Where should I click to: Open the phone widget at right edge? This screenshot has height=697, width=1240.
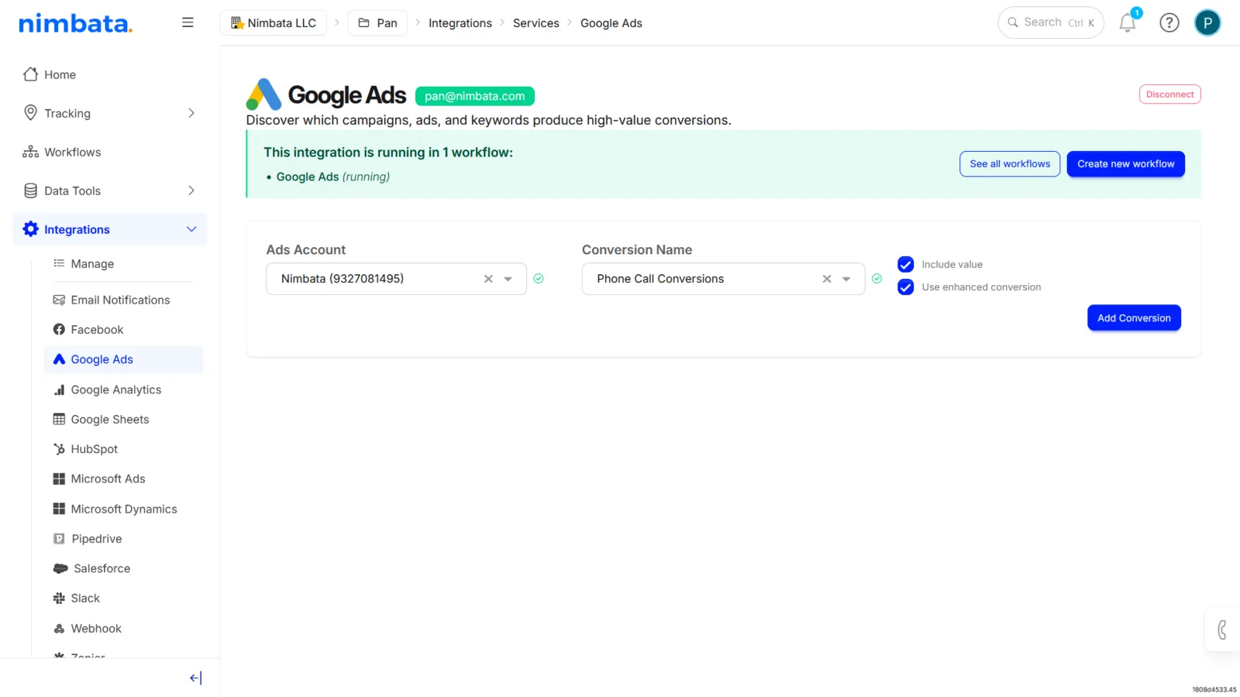pyautogui.click(x=1222, y=630)
